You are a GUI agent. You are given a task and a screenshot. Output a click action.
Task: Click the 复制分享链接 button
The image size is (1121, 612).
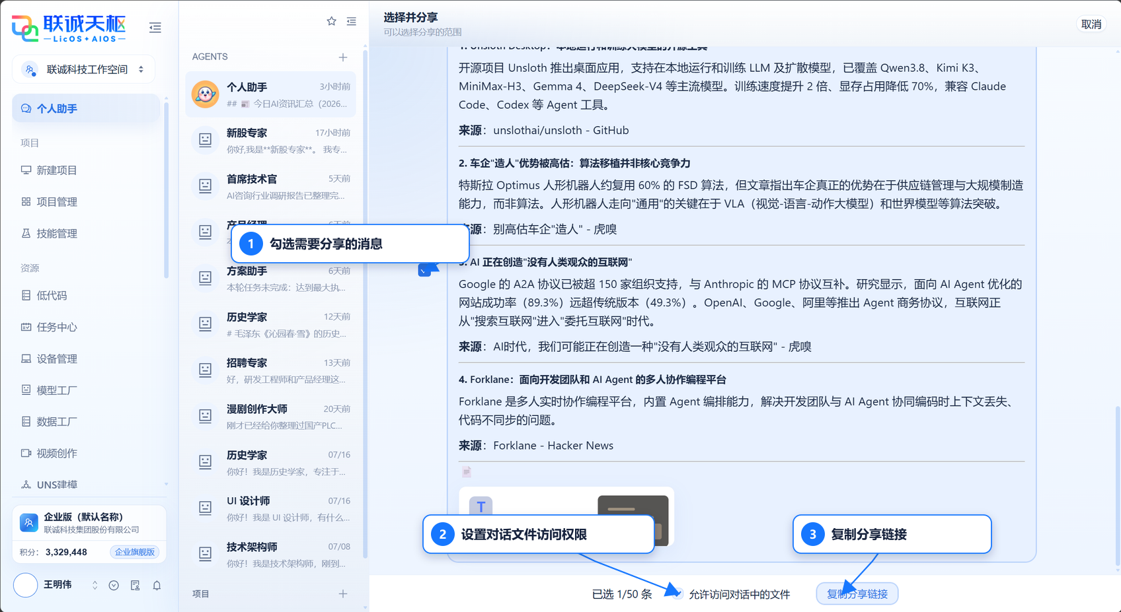[857, 594]
